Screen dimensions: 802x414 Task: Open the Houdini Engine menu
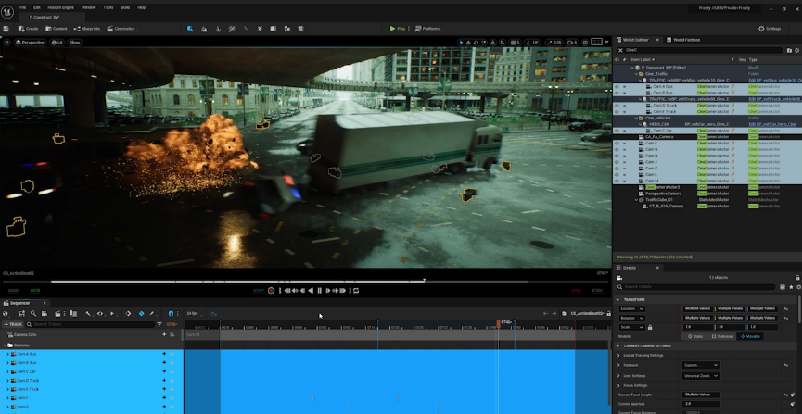[x=62, y=7]
